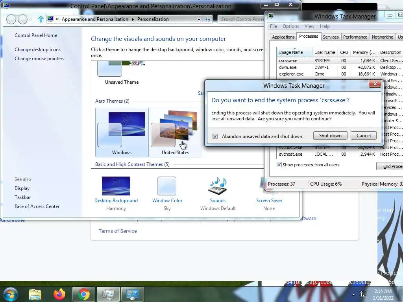Launch Firefox from the taskbar
403x302 pixels.
[59, 294]
